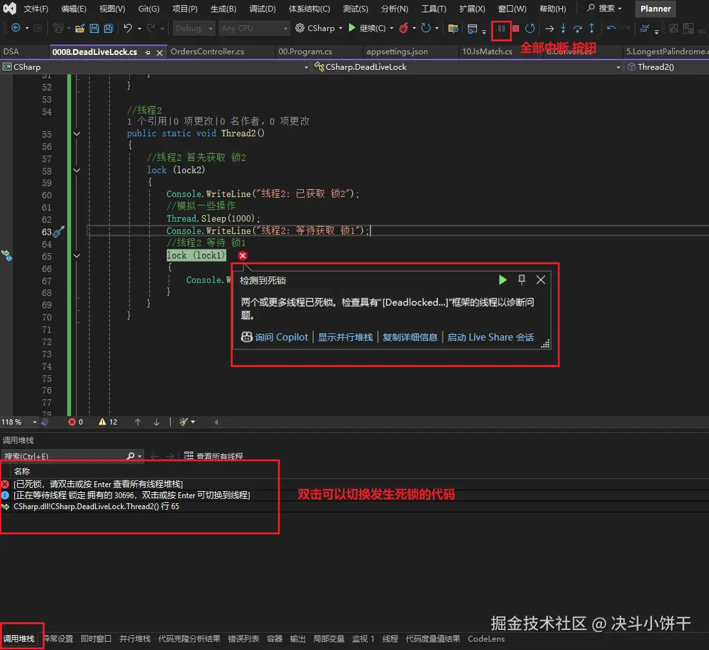
Task: Click the green play icon in the deadlock popup
Action: click(x=502, y=280)
